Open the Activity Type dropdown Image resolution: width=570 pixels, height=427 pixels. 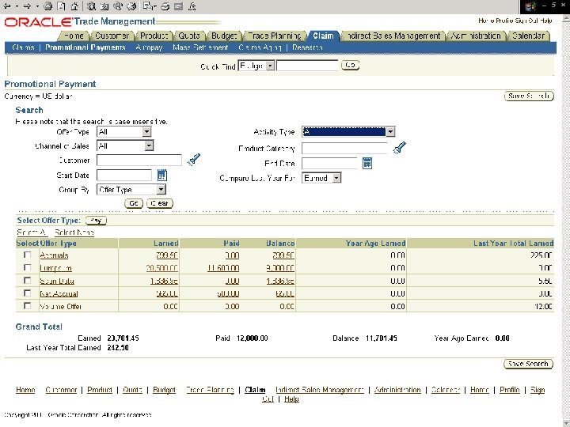coord(348,132)
